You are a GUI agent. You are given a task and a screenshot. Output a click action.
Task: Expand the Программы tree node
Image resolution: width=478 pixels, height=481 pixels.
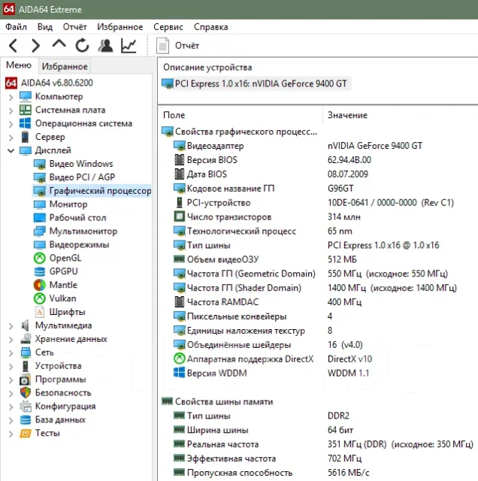point(11,380)
